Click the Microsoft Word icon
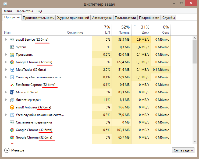 (x=12, y=92)
